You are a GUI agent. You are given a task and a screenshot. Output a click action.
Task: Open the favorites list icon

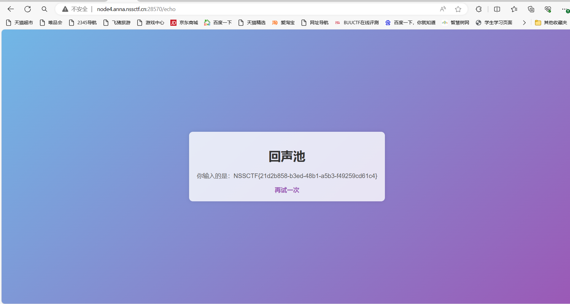[x=514, y=9]
